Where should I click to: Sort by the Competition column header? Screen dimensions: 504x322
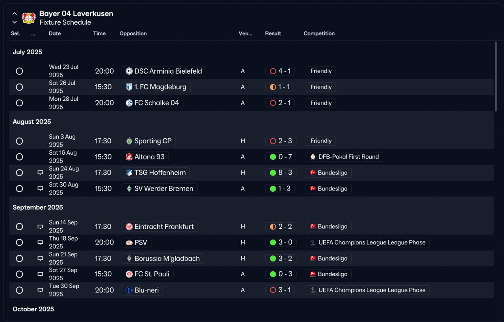pos(319,33)
